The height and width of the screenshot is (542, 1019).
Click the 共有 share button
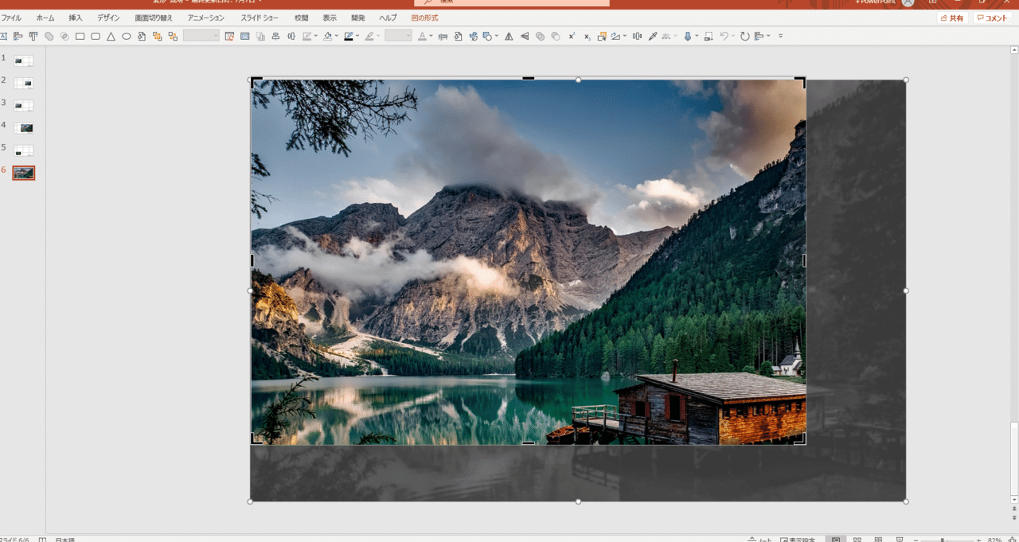coord(952,18)
